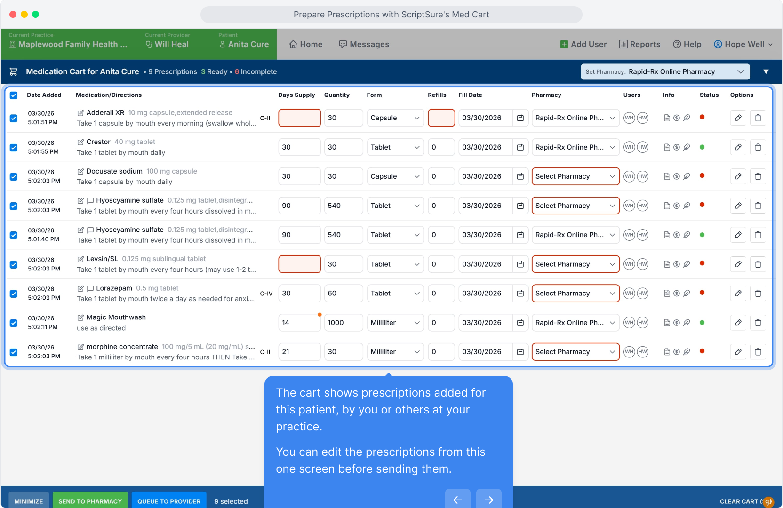Select the Anita Cure patient tab
783x508 pixels.
click(244, 44)
